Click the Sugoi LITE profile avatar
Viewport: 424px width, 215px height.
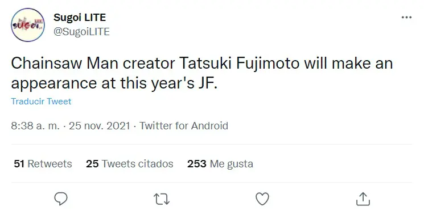coord(28,25)
